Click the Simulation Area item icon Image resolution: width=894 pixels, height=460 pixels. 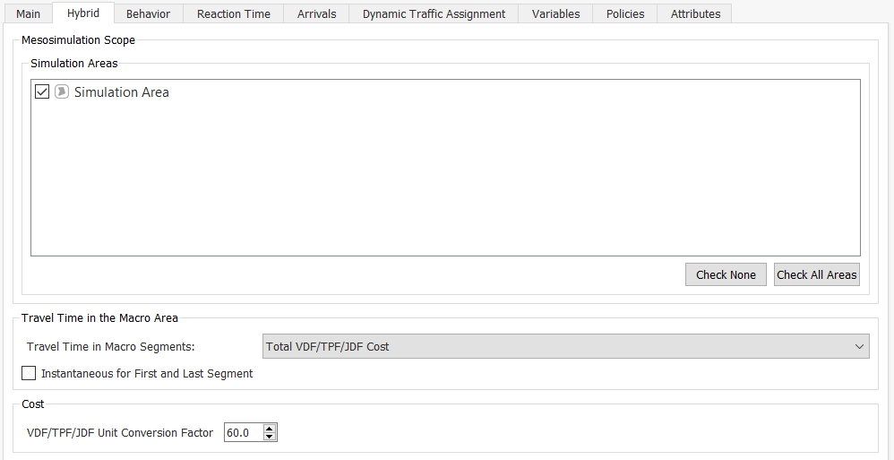[x=62, y=91]
